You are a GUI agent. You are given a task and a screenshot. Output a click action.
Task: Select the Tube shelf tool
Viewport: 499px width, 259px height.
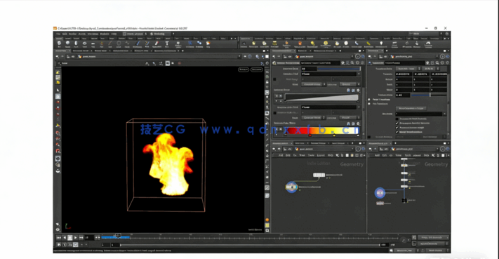pyautogui.click(x=76, y=44)
